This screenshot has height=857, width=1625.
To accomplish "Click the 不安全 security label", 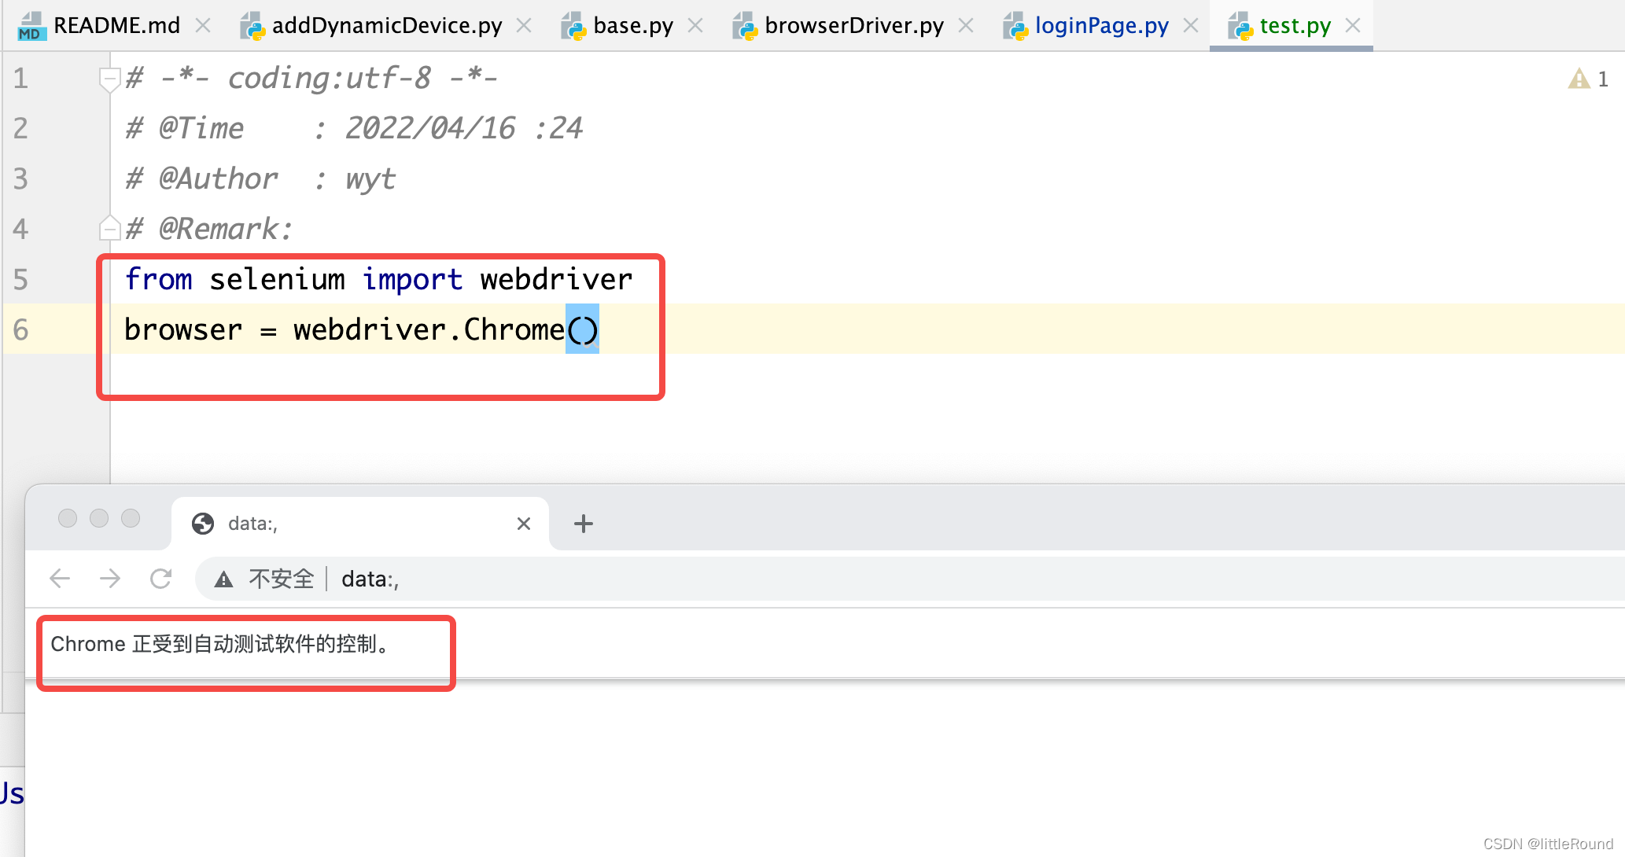I will pyautogui.click(x=281, y=579).
